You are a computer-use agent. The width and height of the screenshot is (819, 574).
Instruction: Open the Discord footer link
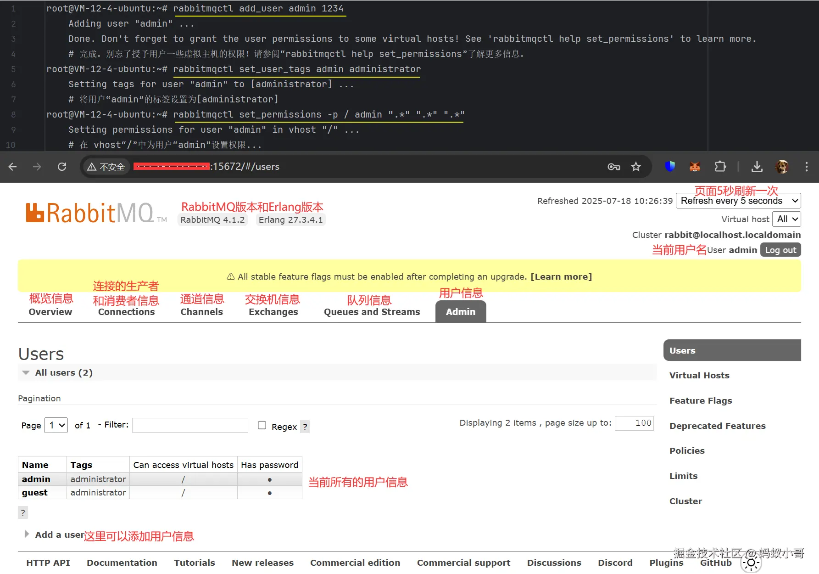coord(615,563)
